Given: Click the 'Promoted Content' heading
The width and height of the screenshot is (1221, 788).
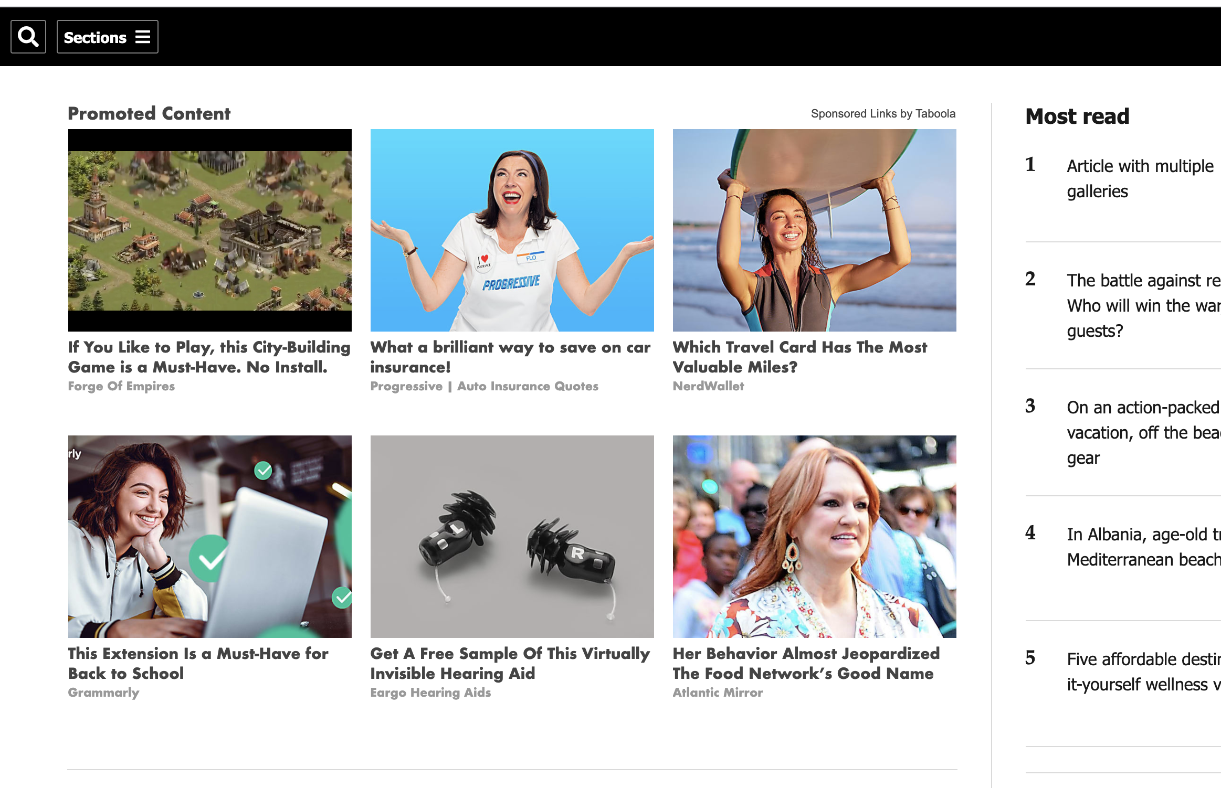Looking at the screenshot, I should point(149,114).
